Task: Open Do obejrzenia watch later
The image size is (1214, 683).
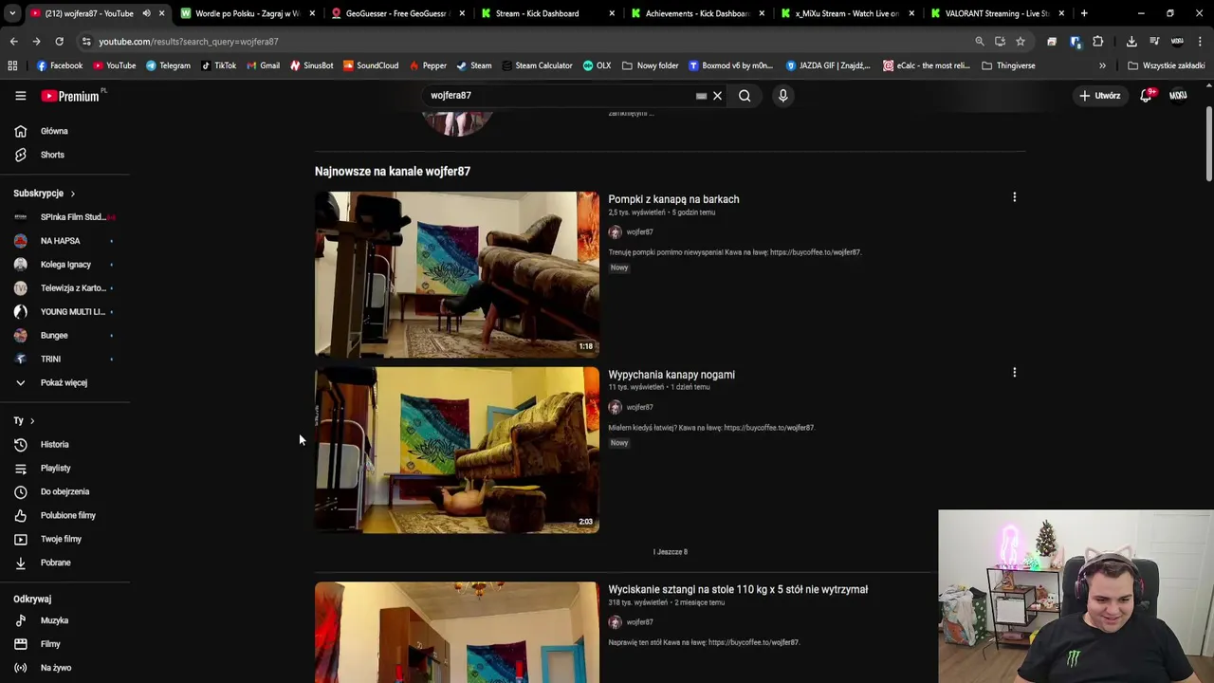Action: click(x=64, y=491)
